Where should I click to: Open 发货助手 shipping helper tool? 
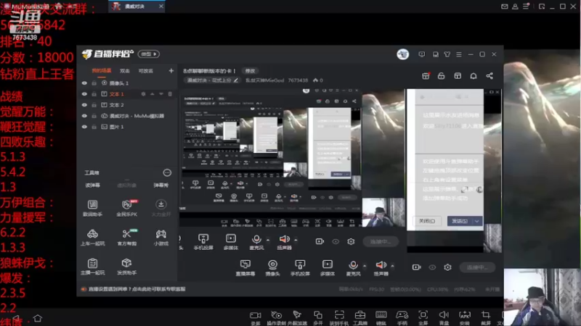pyautogui.click(x=126, y=267)
